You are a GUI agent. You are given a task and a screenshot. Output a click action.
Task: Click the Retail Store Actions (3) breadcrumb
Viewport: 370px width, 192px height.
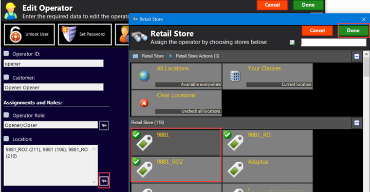[x=197, y=56]
